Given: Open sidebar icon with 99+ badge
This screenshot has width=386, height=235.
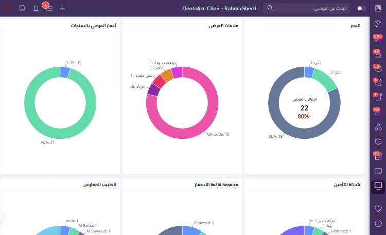Looking at the screenshot, I should click(378, 39).
